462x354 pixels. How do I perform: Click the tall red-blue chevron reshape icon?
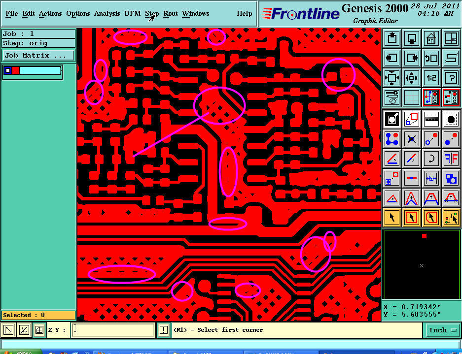[x=412, y=198]
